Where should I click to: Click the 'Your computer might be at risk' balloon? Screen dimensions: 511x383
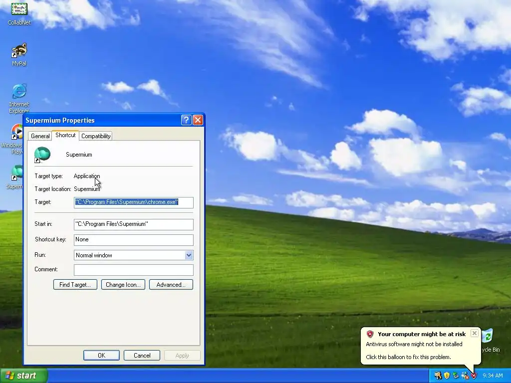420,346
